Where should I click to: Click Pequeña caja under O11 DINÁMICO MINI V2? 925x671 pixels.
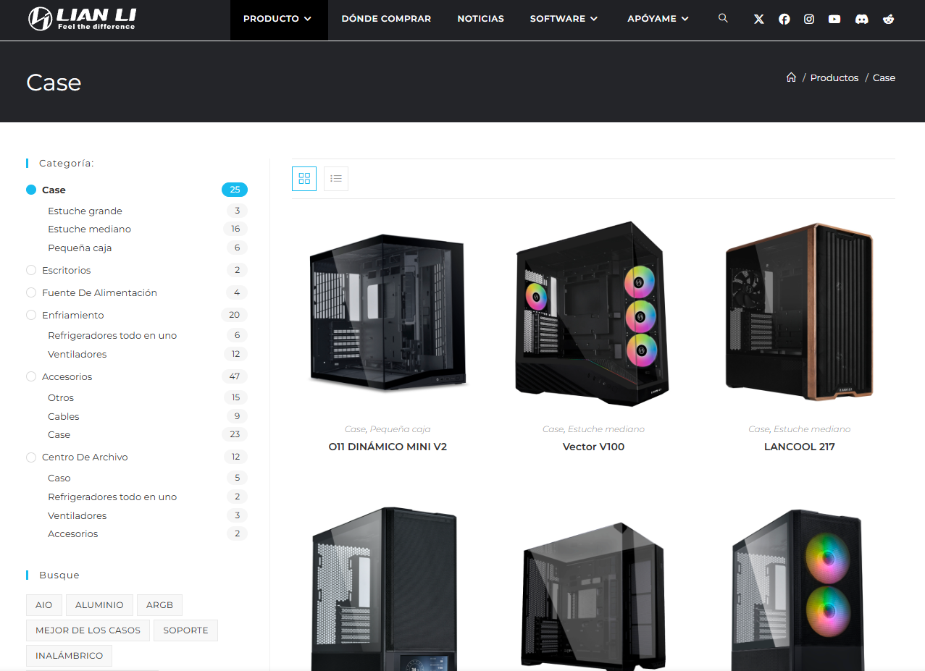400,429
